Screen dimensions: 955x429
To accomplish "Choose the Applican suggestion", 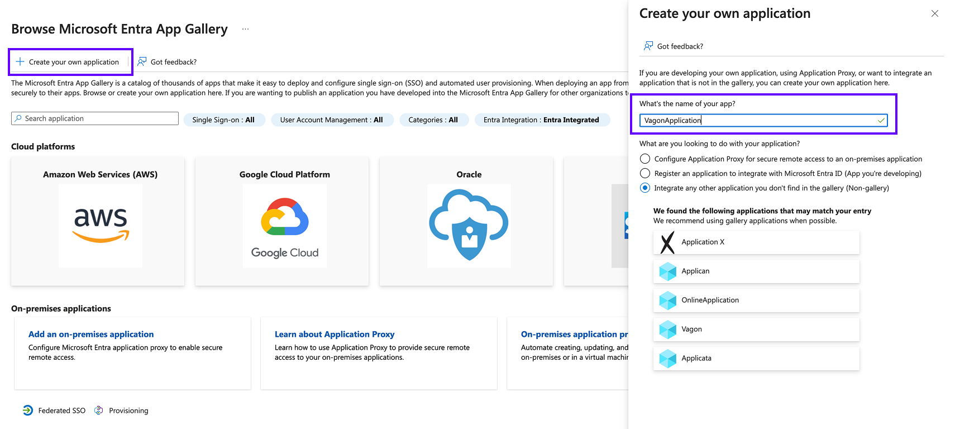I will pyautogui.click(x=756, y=271).
